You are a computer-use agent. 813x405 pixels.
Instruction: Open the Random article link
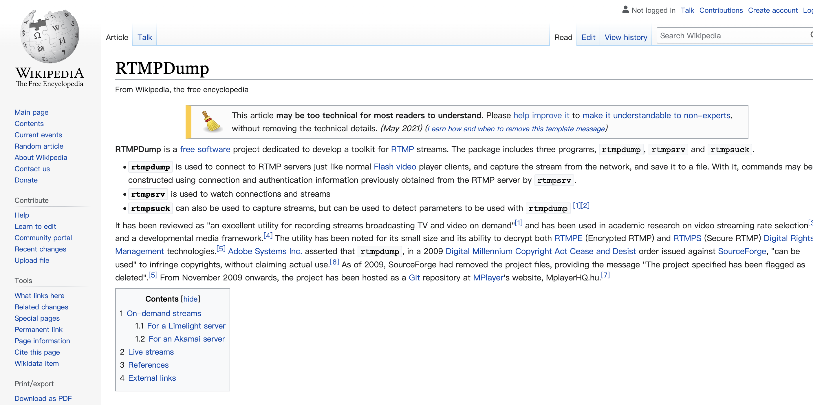click(39, 146)
